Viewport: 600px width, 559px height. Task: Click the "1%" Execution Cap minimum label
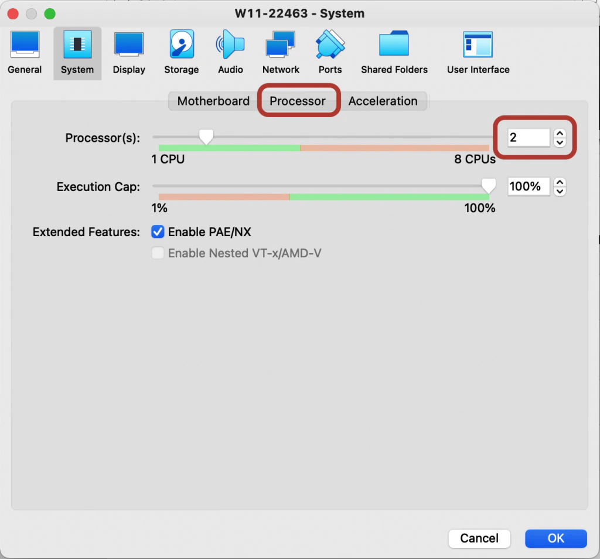pos(159,208)
